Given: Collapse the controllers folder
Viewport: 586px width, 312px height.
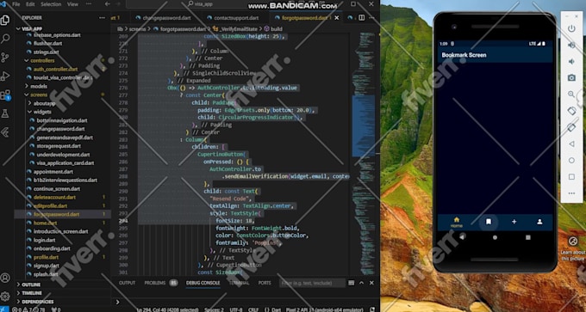Looking at the screenshot, I should [42, 60].
